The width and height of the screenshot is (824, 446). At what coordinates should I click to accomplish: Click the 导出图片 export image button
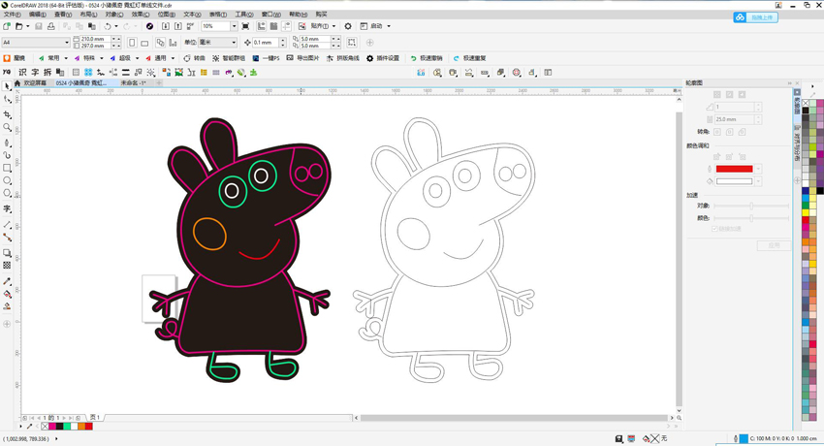point(302,58)
